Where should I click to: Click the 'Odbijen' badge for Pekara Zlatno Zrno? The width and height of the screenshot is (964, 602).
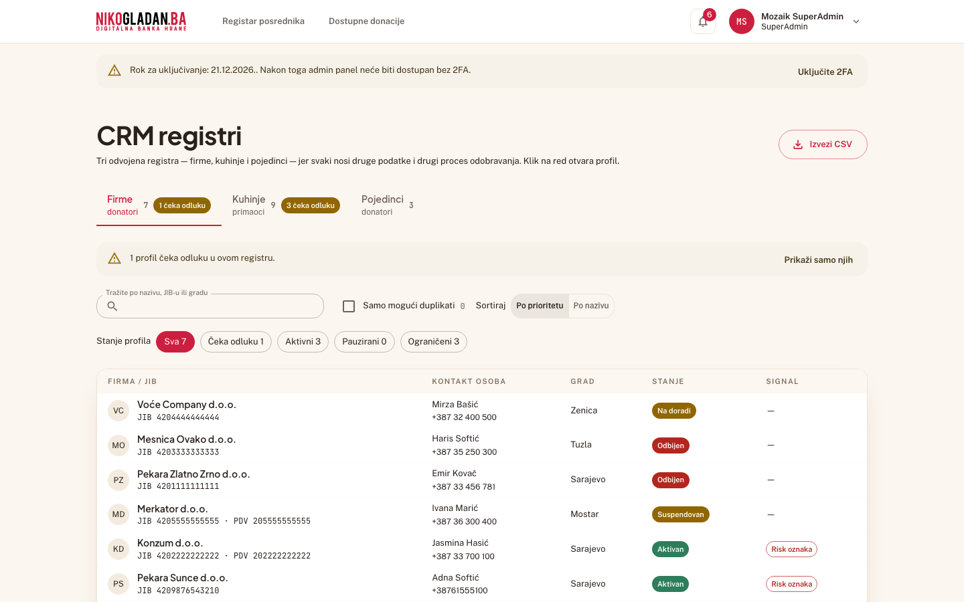pos(670,480)
